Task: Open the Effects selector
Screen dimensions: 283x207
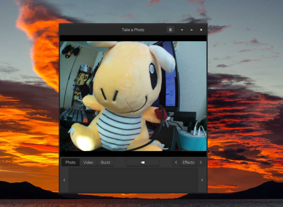Action: 188,162
